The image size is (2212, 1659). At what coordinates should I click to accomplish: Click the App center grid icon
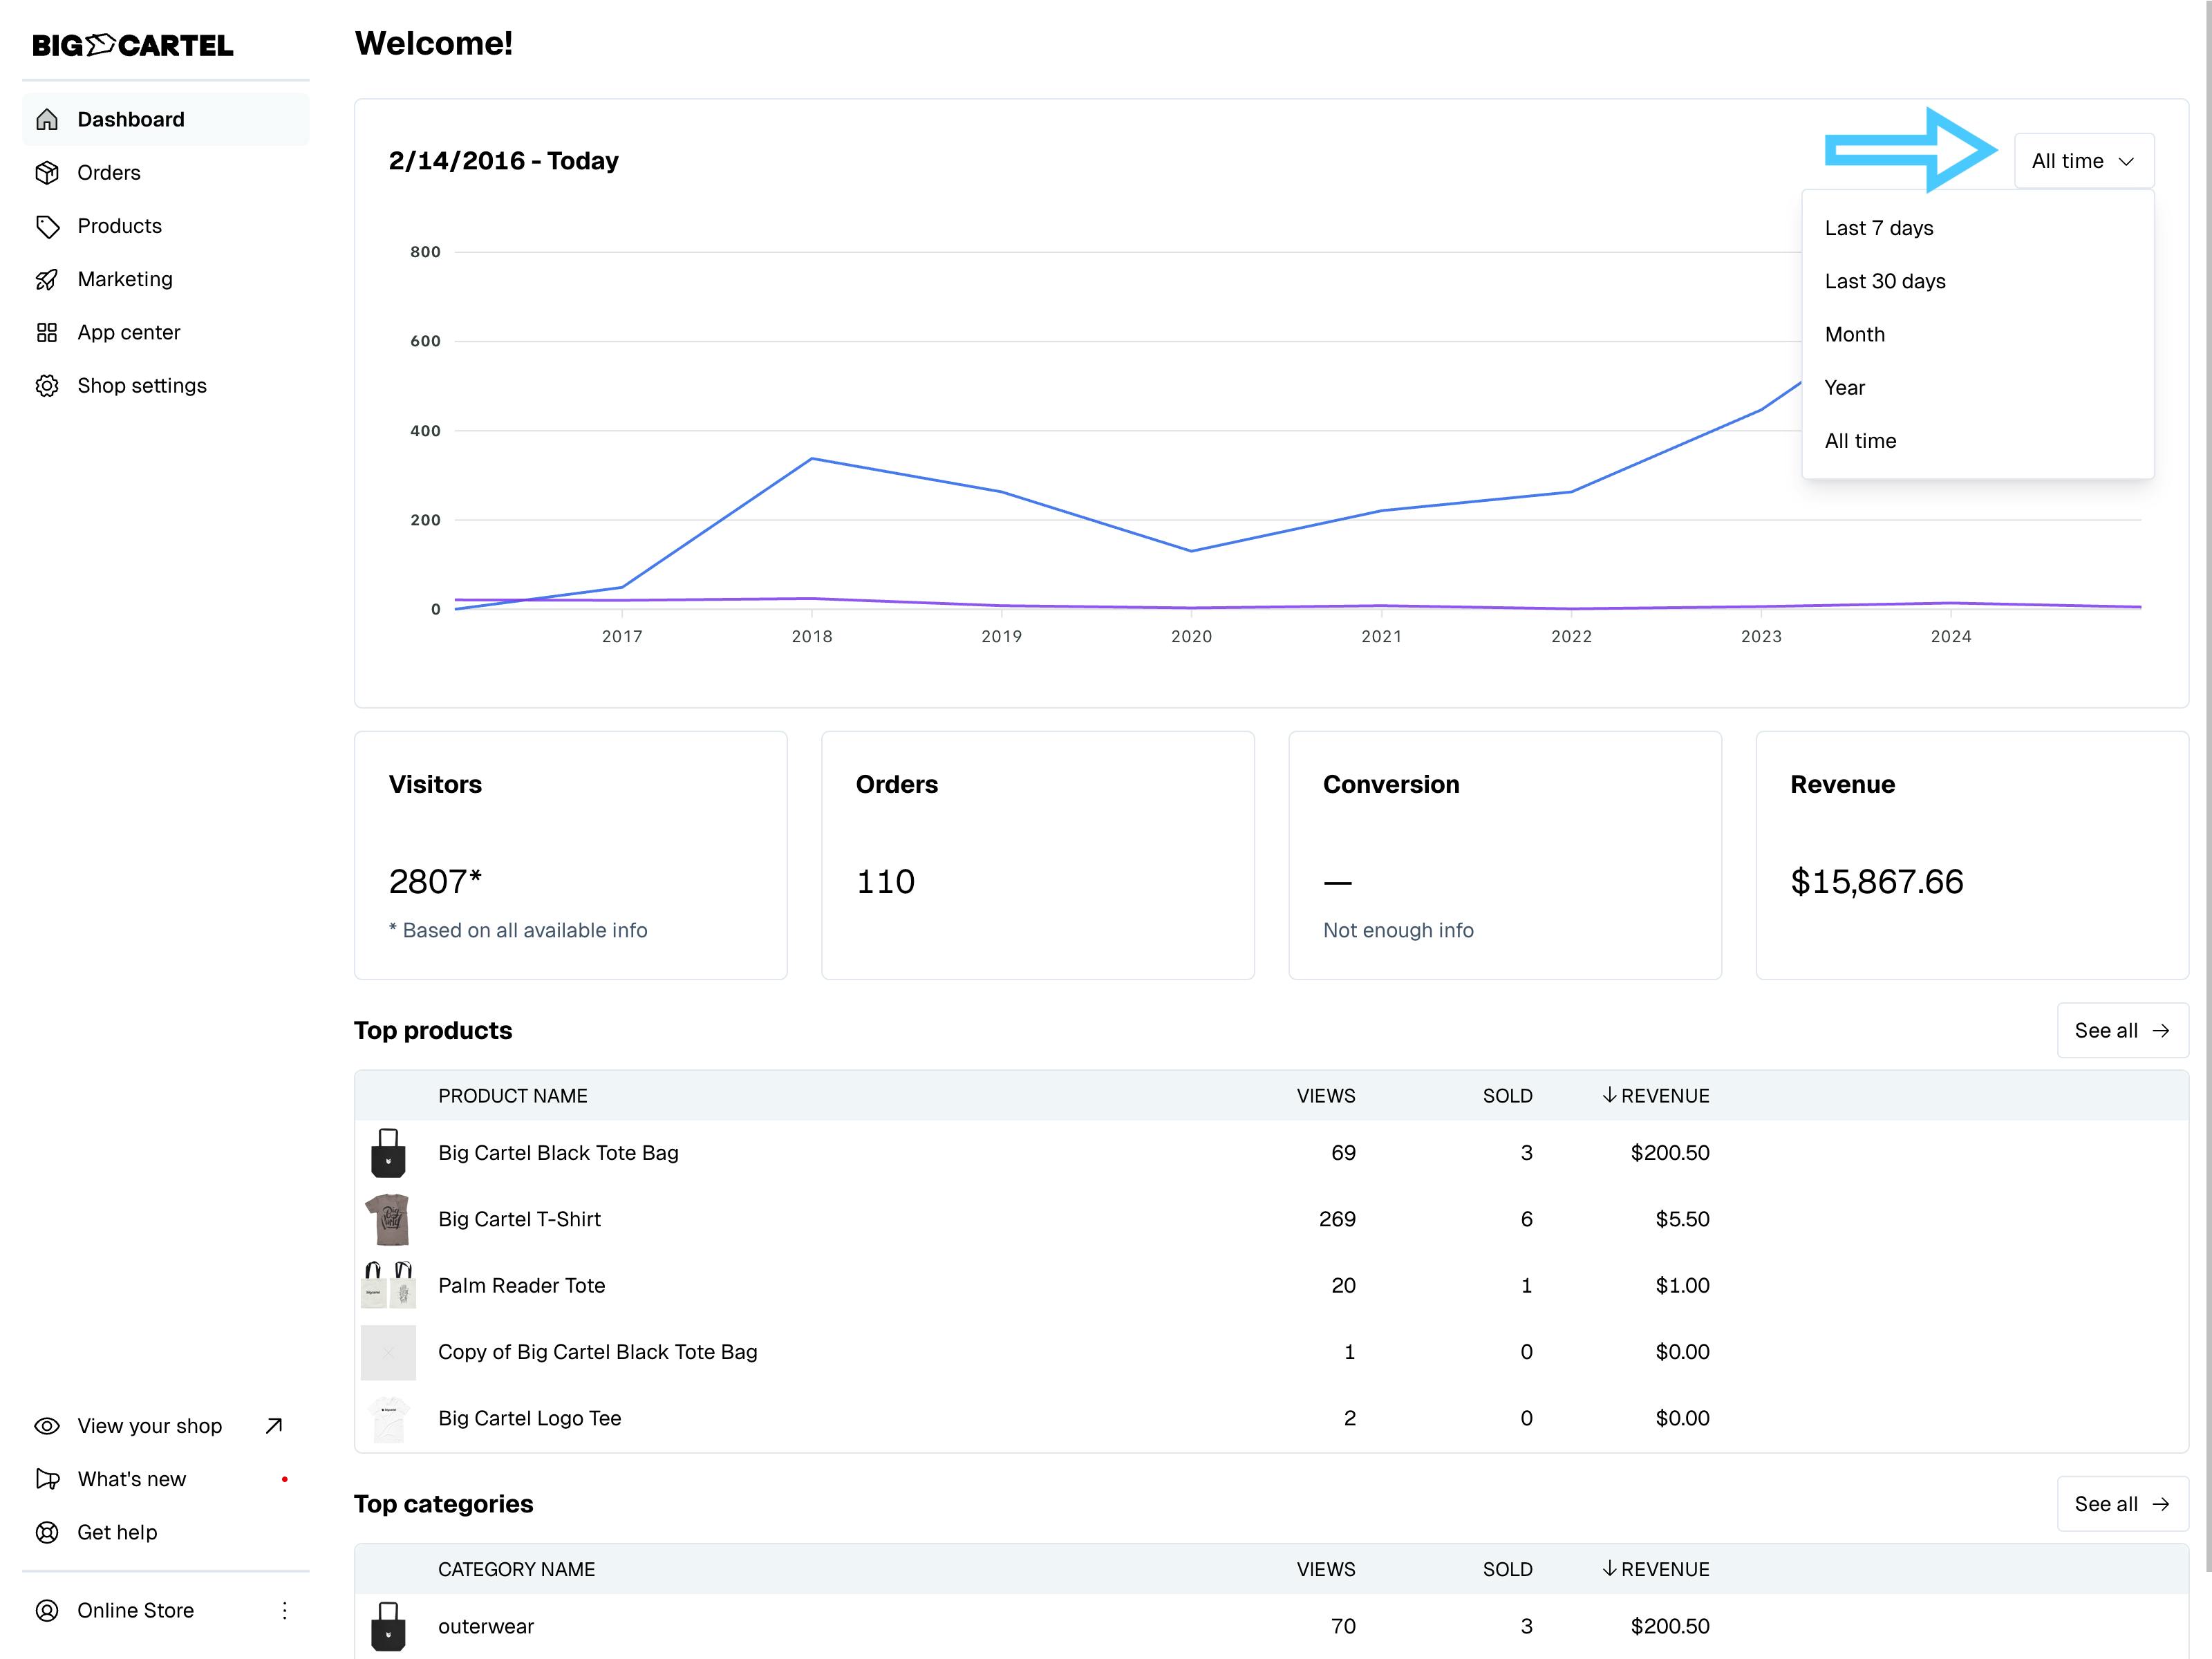tap(47, 332)
